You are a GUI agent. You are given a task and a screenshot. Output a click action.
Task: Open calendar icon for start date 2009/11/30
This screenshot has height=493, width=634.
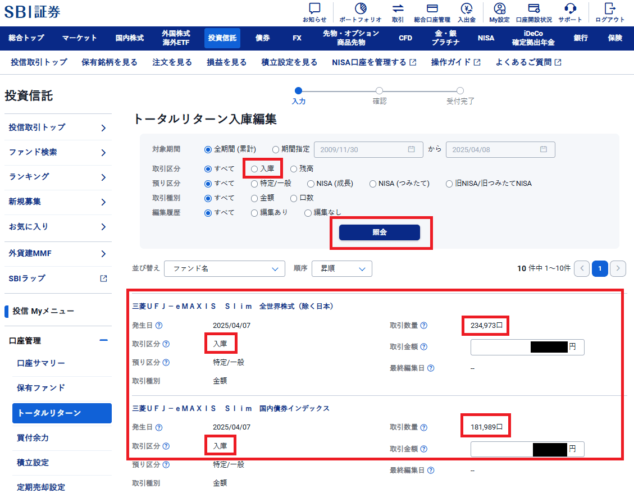411,149
